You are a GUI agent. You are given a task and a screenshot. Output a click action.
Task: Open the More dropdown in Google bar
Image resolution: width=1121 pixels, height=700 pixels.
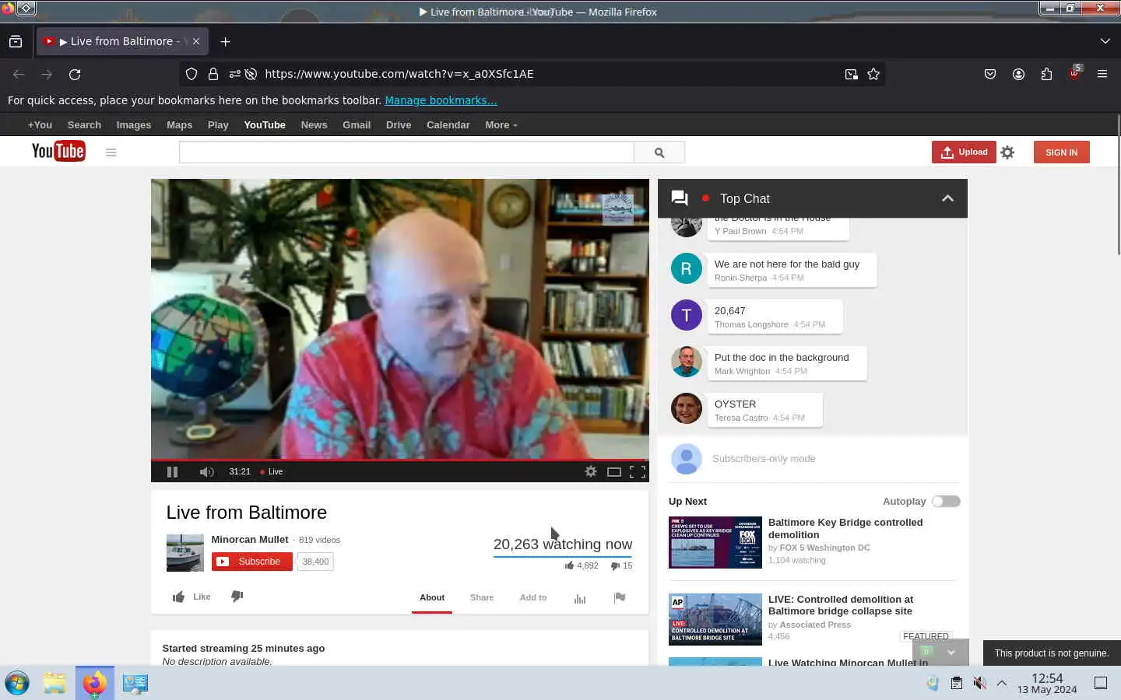click(501, 124)
